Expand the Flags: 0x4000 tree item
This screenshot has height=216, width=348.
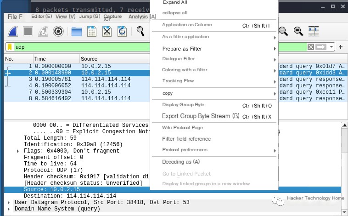(x=18, y=151)
